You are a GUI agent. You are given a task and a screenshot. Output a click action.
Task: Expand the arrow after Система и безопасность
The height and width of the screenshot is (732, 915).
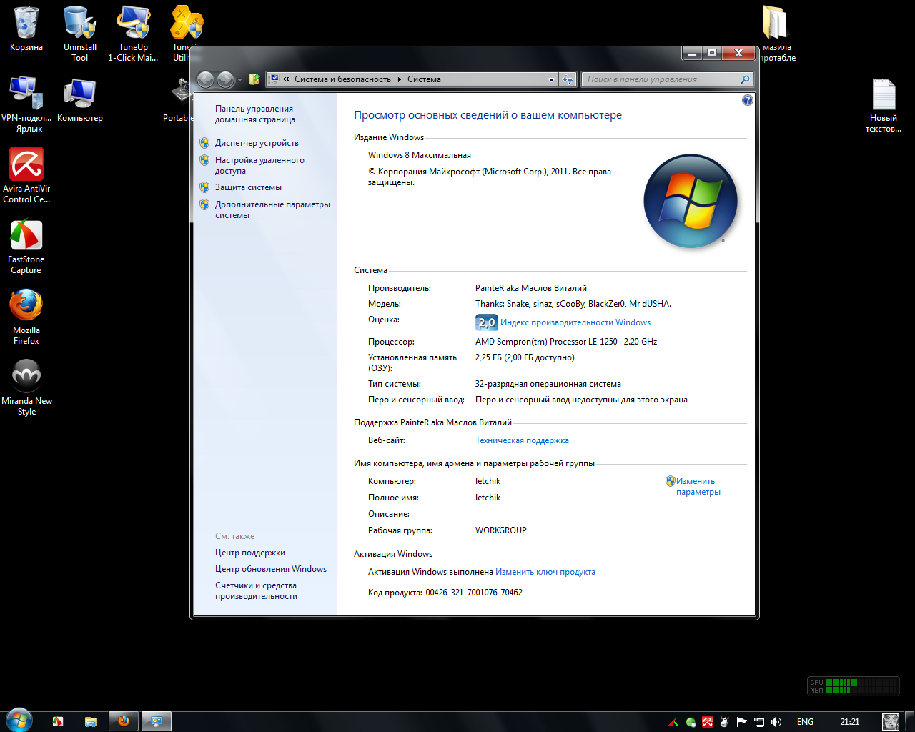[399, 79]
